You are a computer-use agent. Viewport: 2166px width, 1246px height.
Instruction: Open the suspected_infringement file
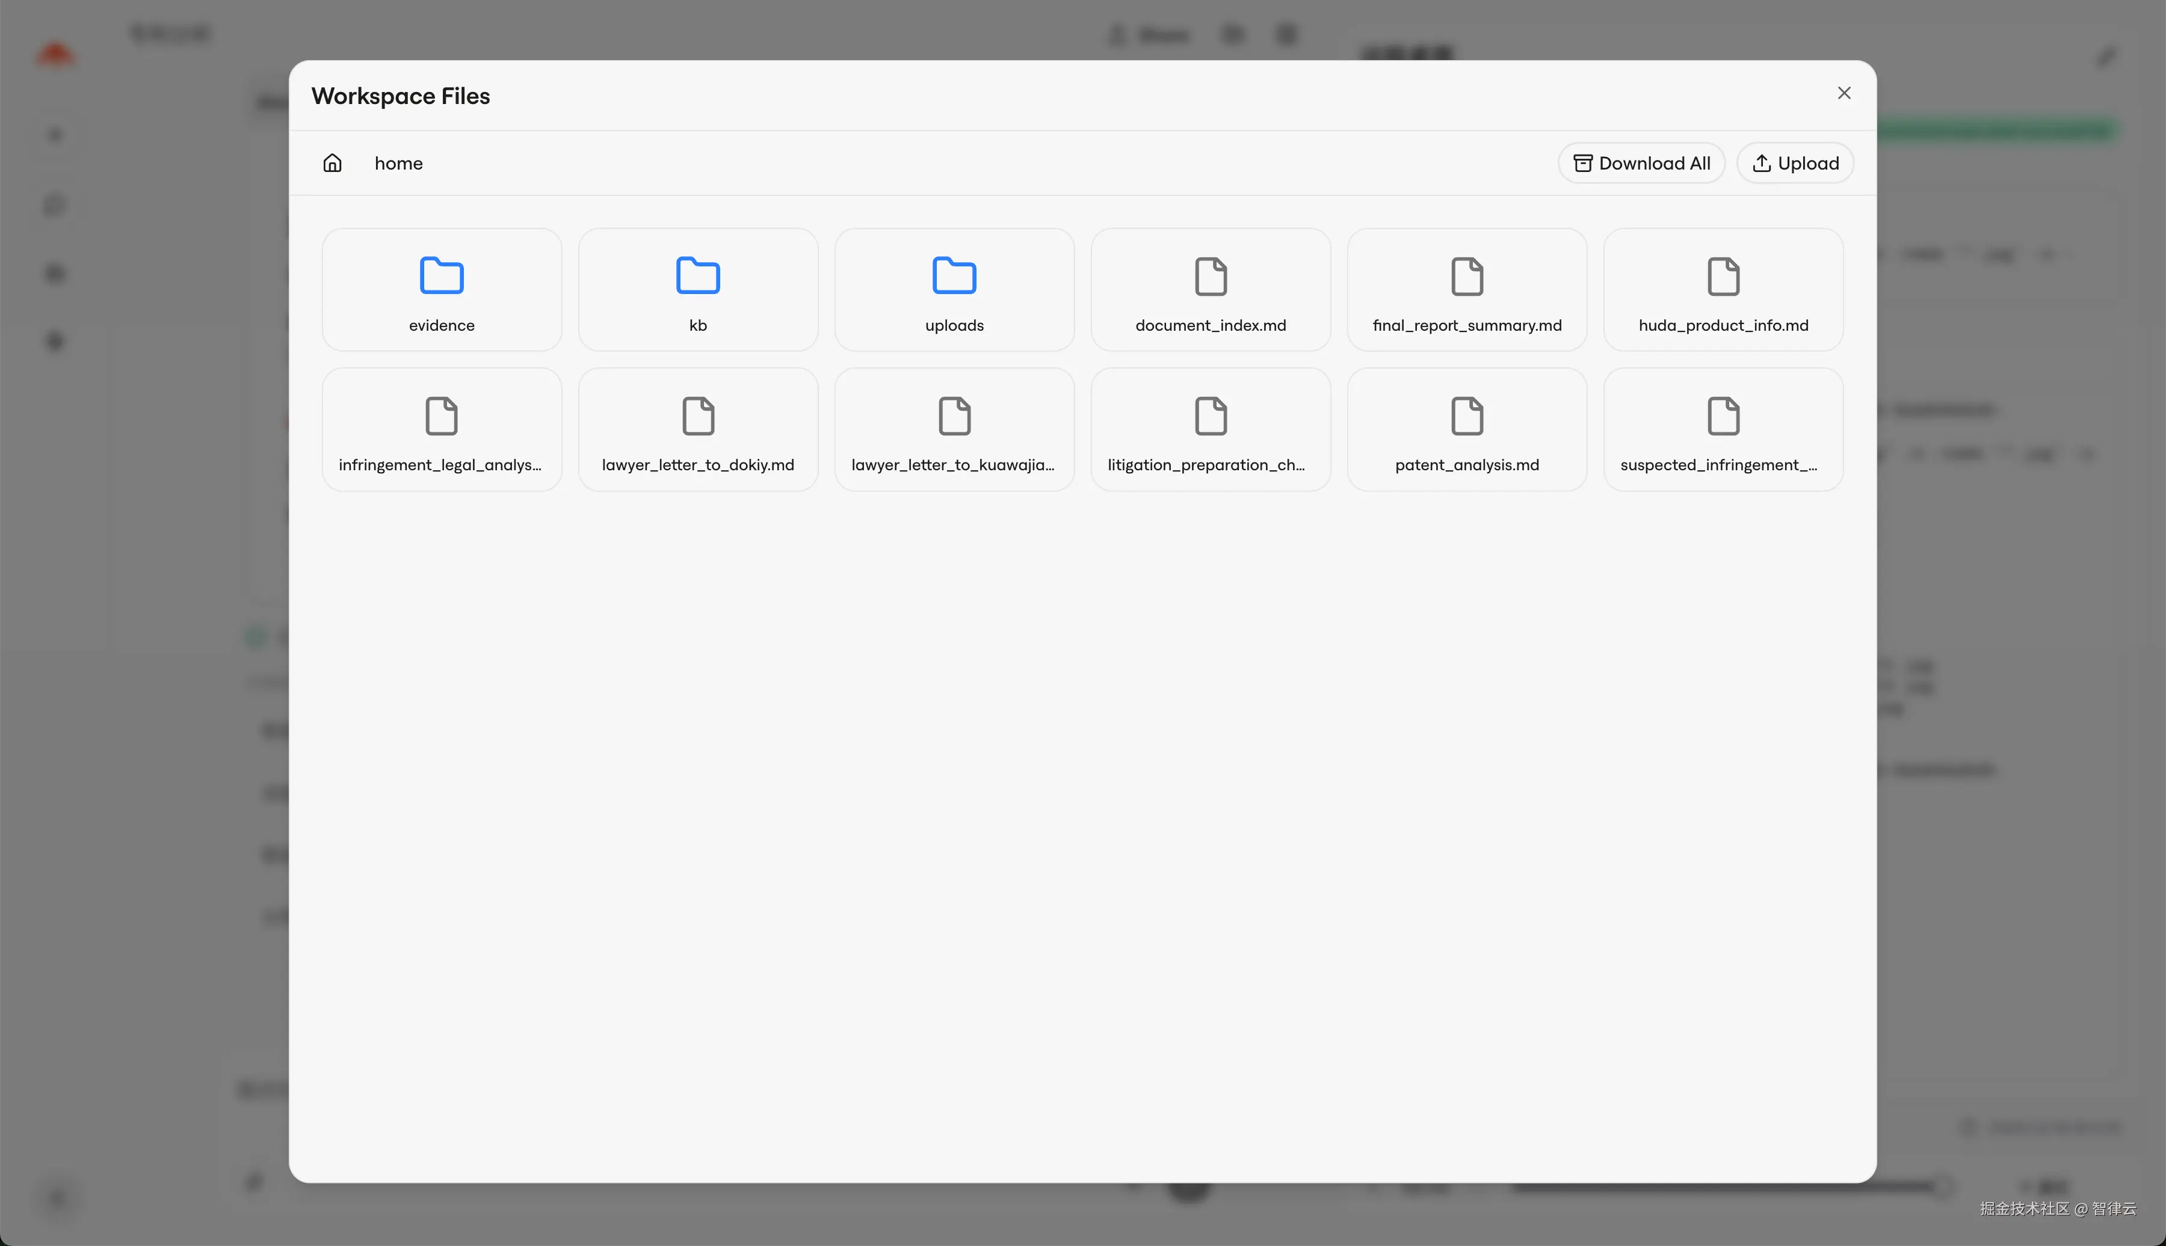click(1723, 429)
